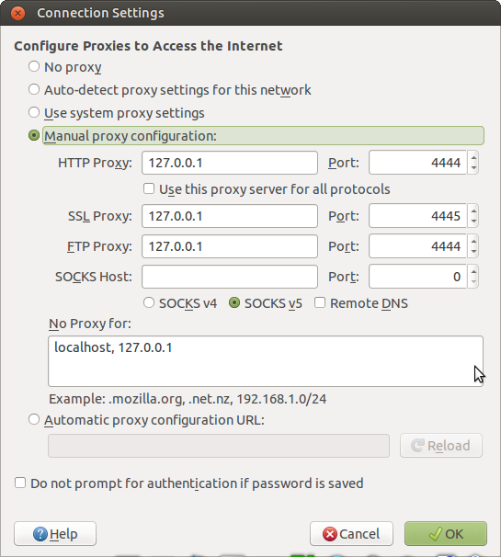Image resolution: width=501 pixels, height=557 pixels.
Task: Click the No Proxy for text area
Action: [x=266, y=361]
